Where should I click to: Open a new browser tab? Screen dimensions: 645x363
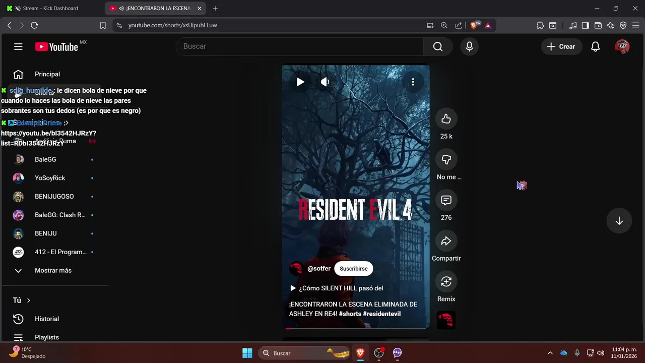pos(216,8)
